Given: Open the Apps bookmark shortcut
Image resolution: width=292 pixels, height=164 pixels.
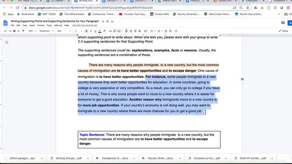Looking at the screenshot, I should [x=8, y=14].
